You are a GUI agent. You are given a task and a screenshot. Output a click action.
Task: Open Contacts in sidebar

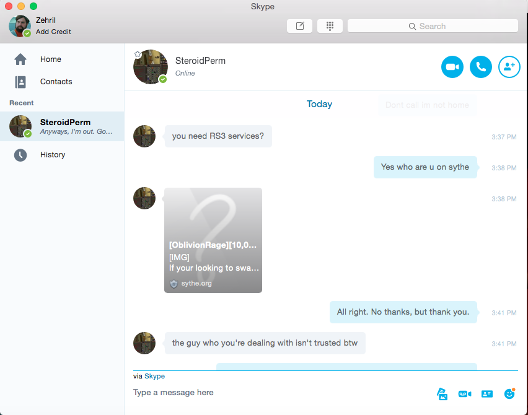coord(62,82)
